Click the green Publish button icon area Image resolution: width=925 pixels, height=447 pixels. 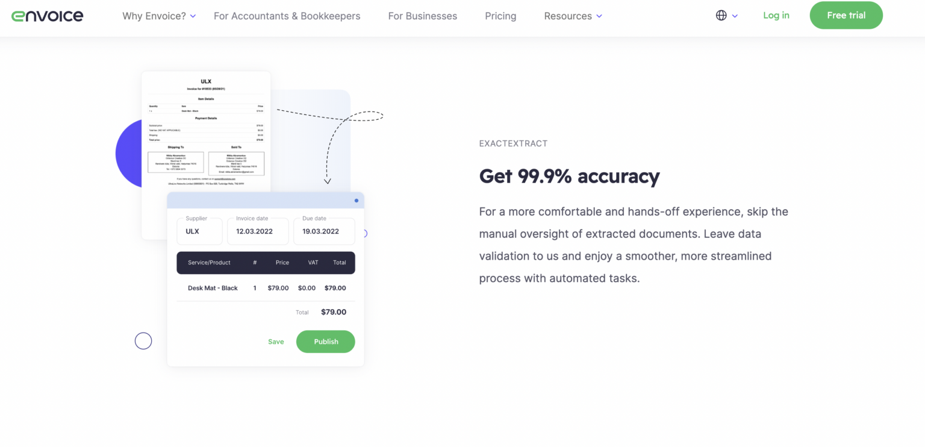[325, 341]
